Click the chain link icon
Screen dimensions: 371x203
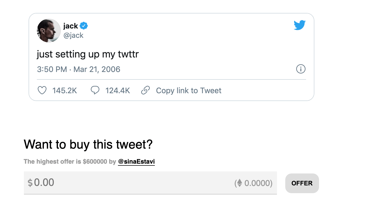[x=145, y=90]
